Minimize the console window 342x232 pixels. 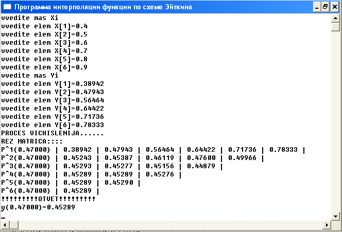317,7
